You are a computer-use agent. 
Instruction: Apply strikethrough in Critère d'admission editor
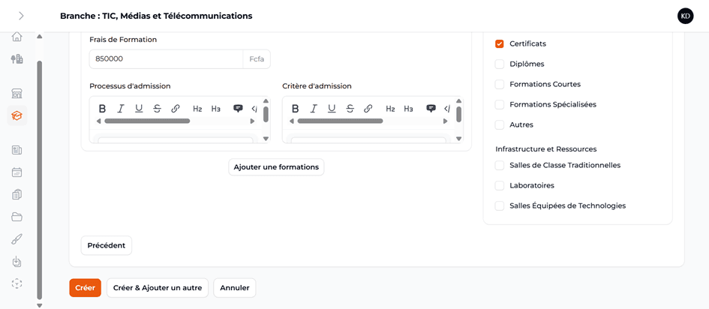tap(350, 109)
